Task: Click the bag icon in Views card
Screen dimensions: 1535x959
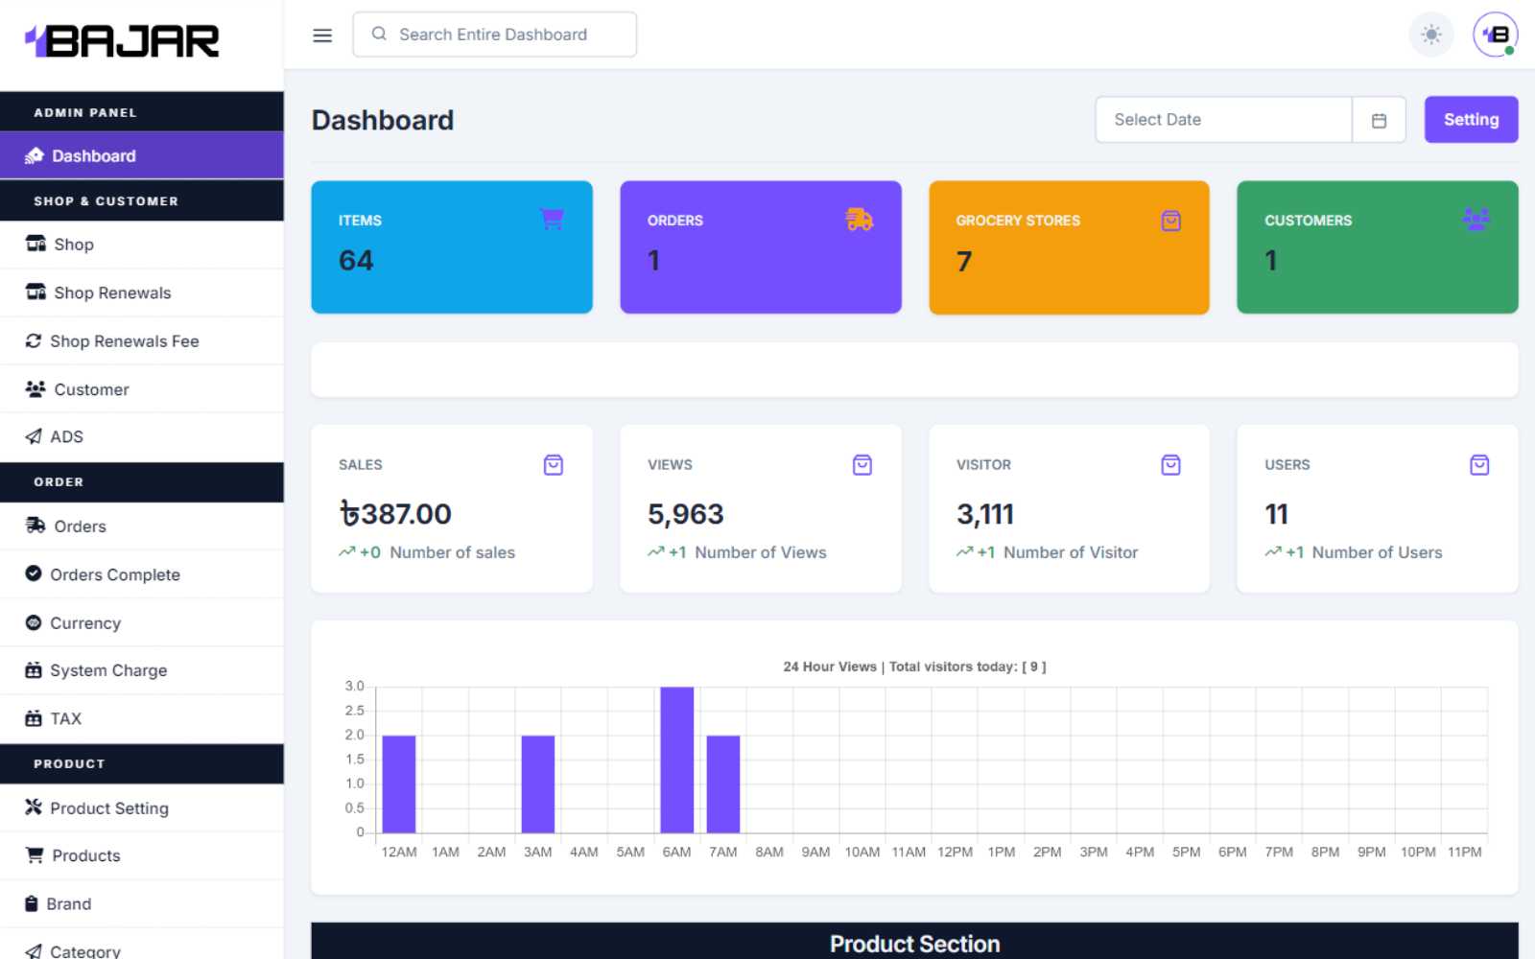Action: click(x=862, y=465)
